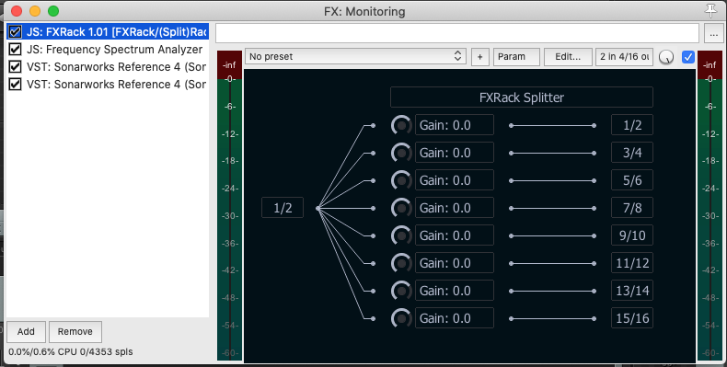This screenshot has width=727, height=367.
Task: Click the eighth row Gain: 0.0 field
Action: 455,318
